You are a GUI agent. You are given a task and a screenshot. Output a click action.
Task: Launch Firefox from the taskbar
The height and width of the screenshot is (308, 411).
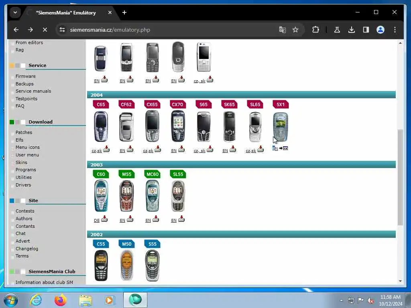click(61, 300)
